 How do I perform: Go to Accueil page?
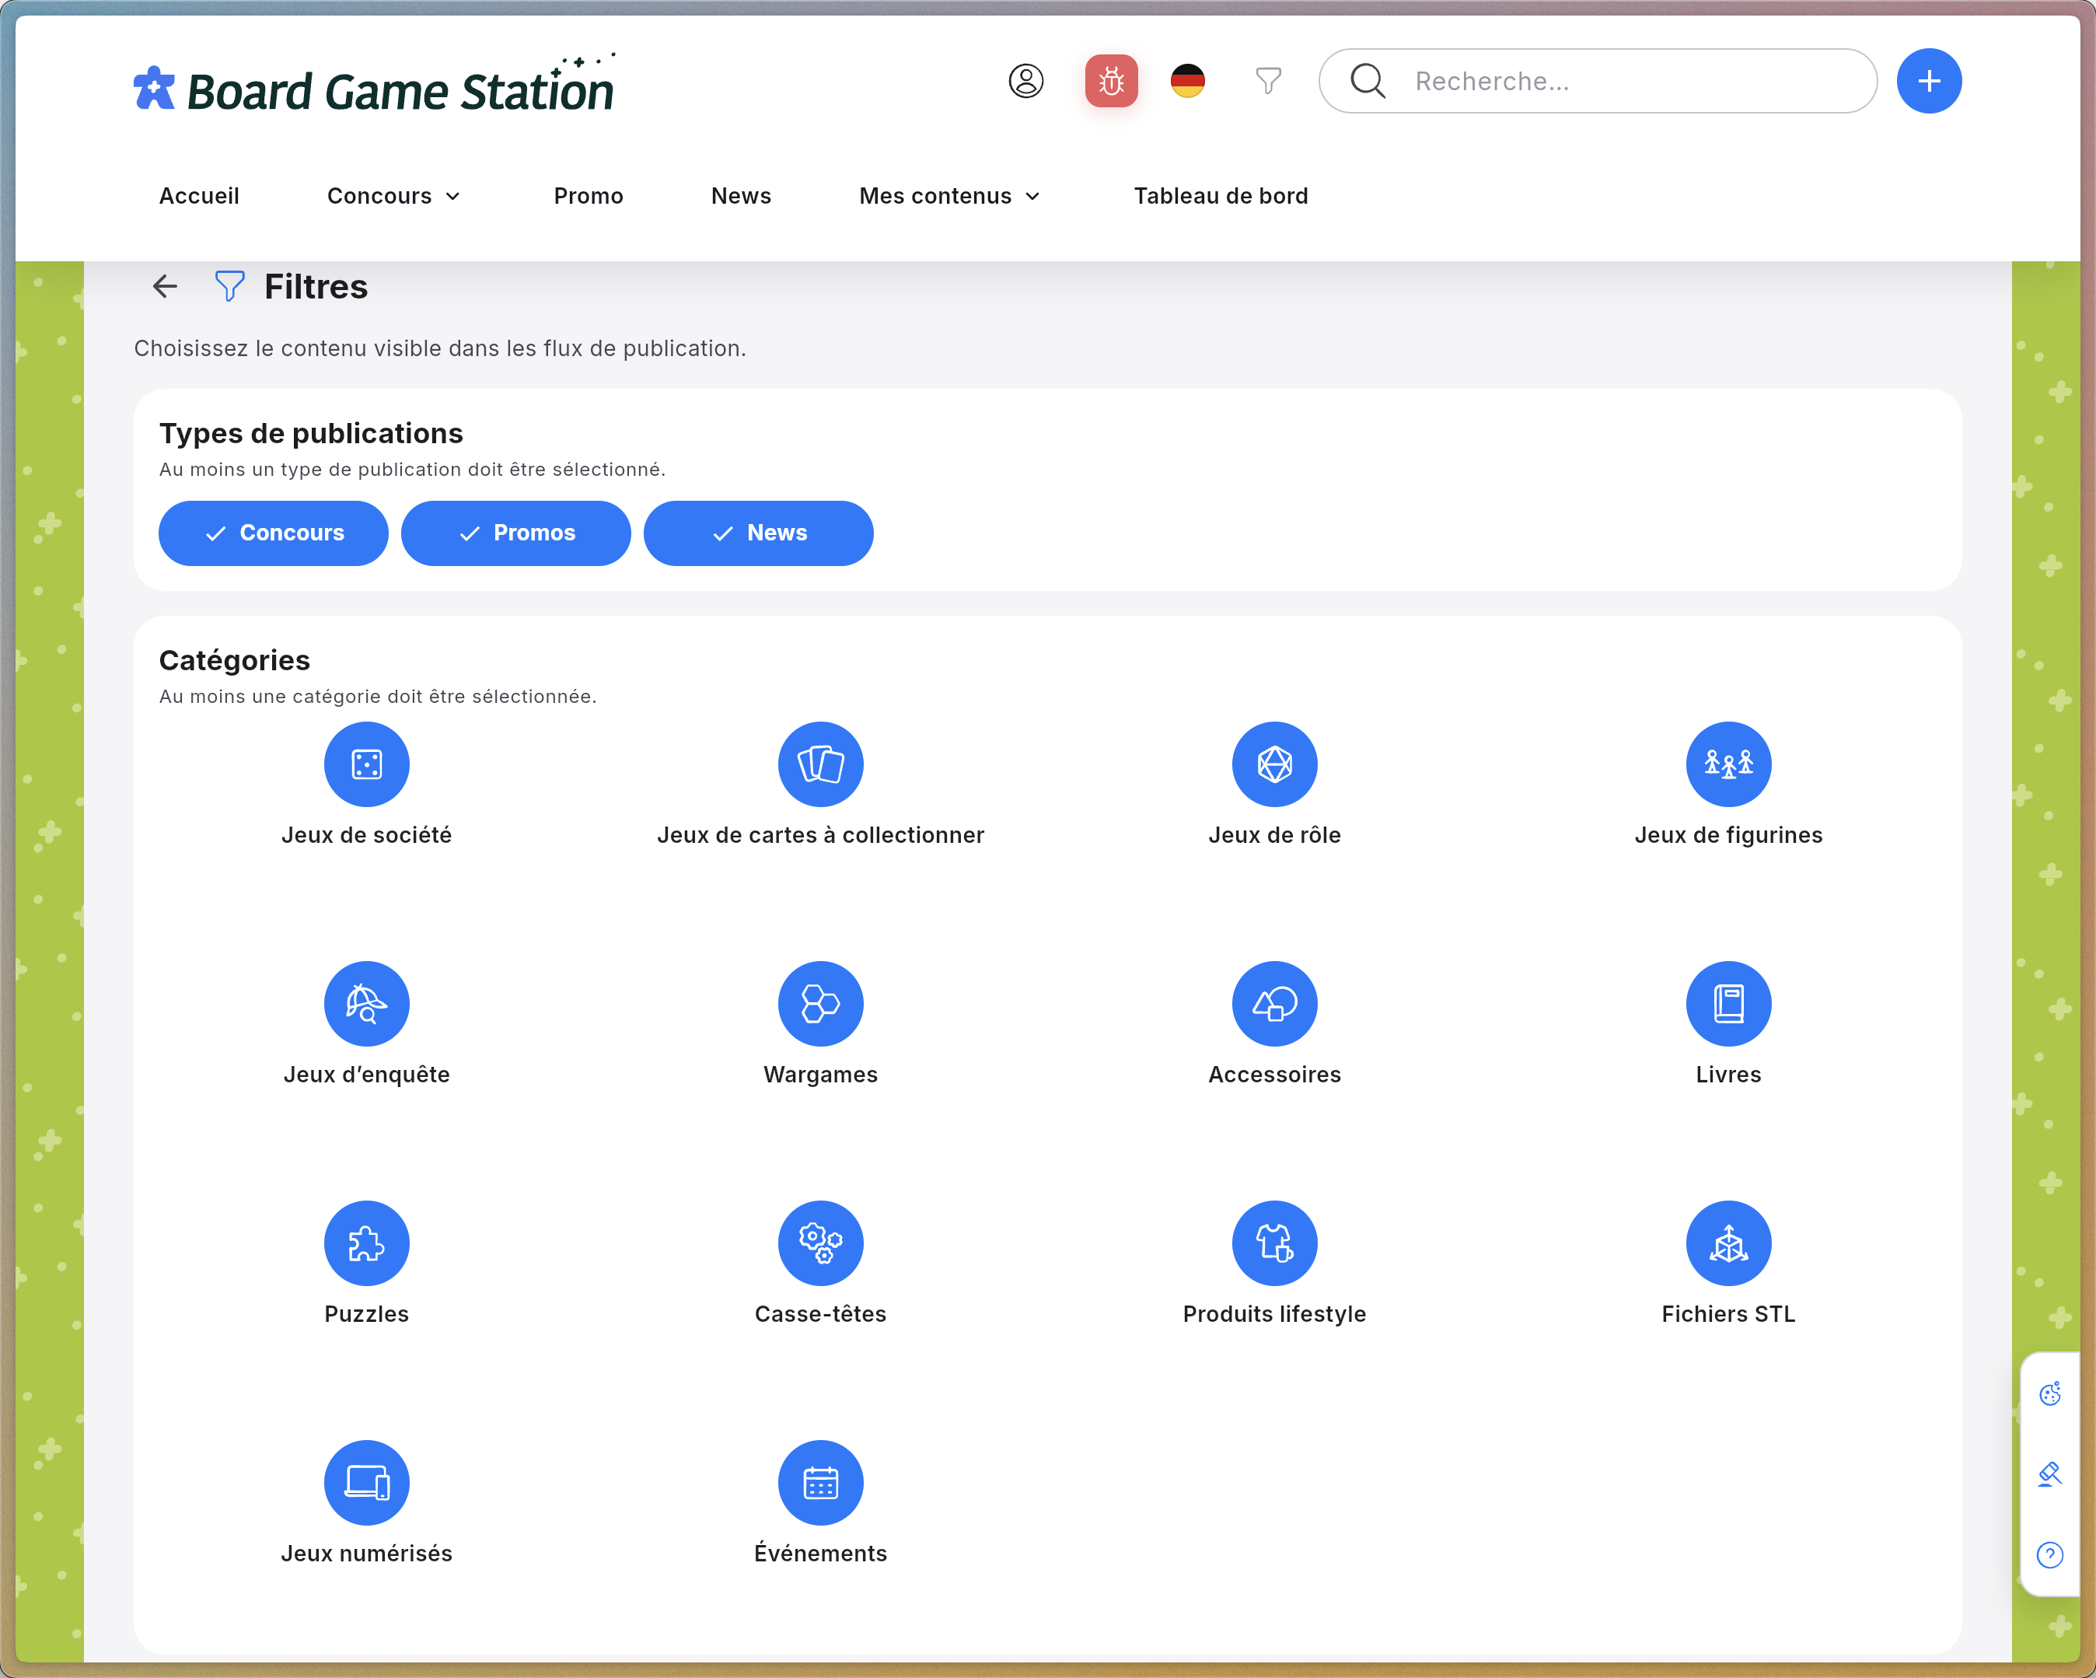199,197
